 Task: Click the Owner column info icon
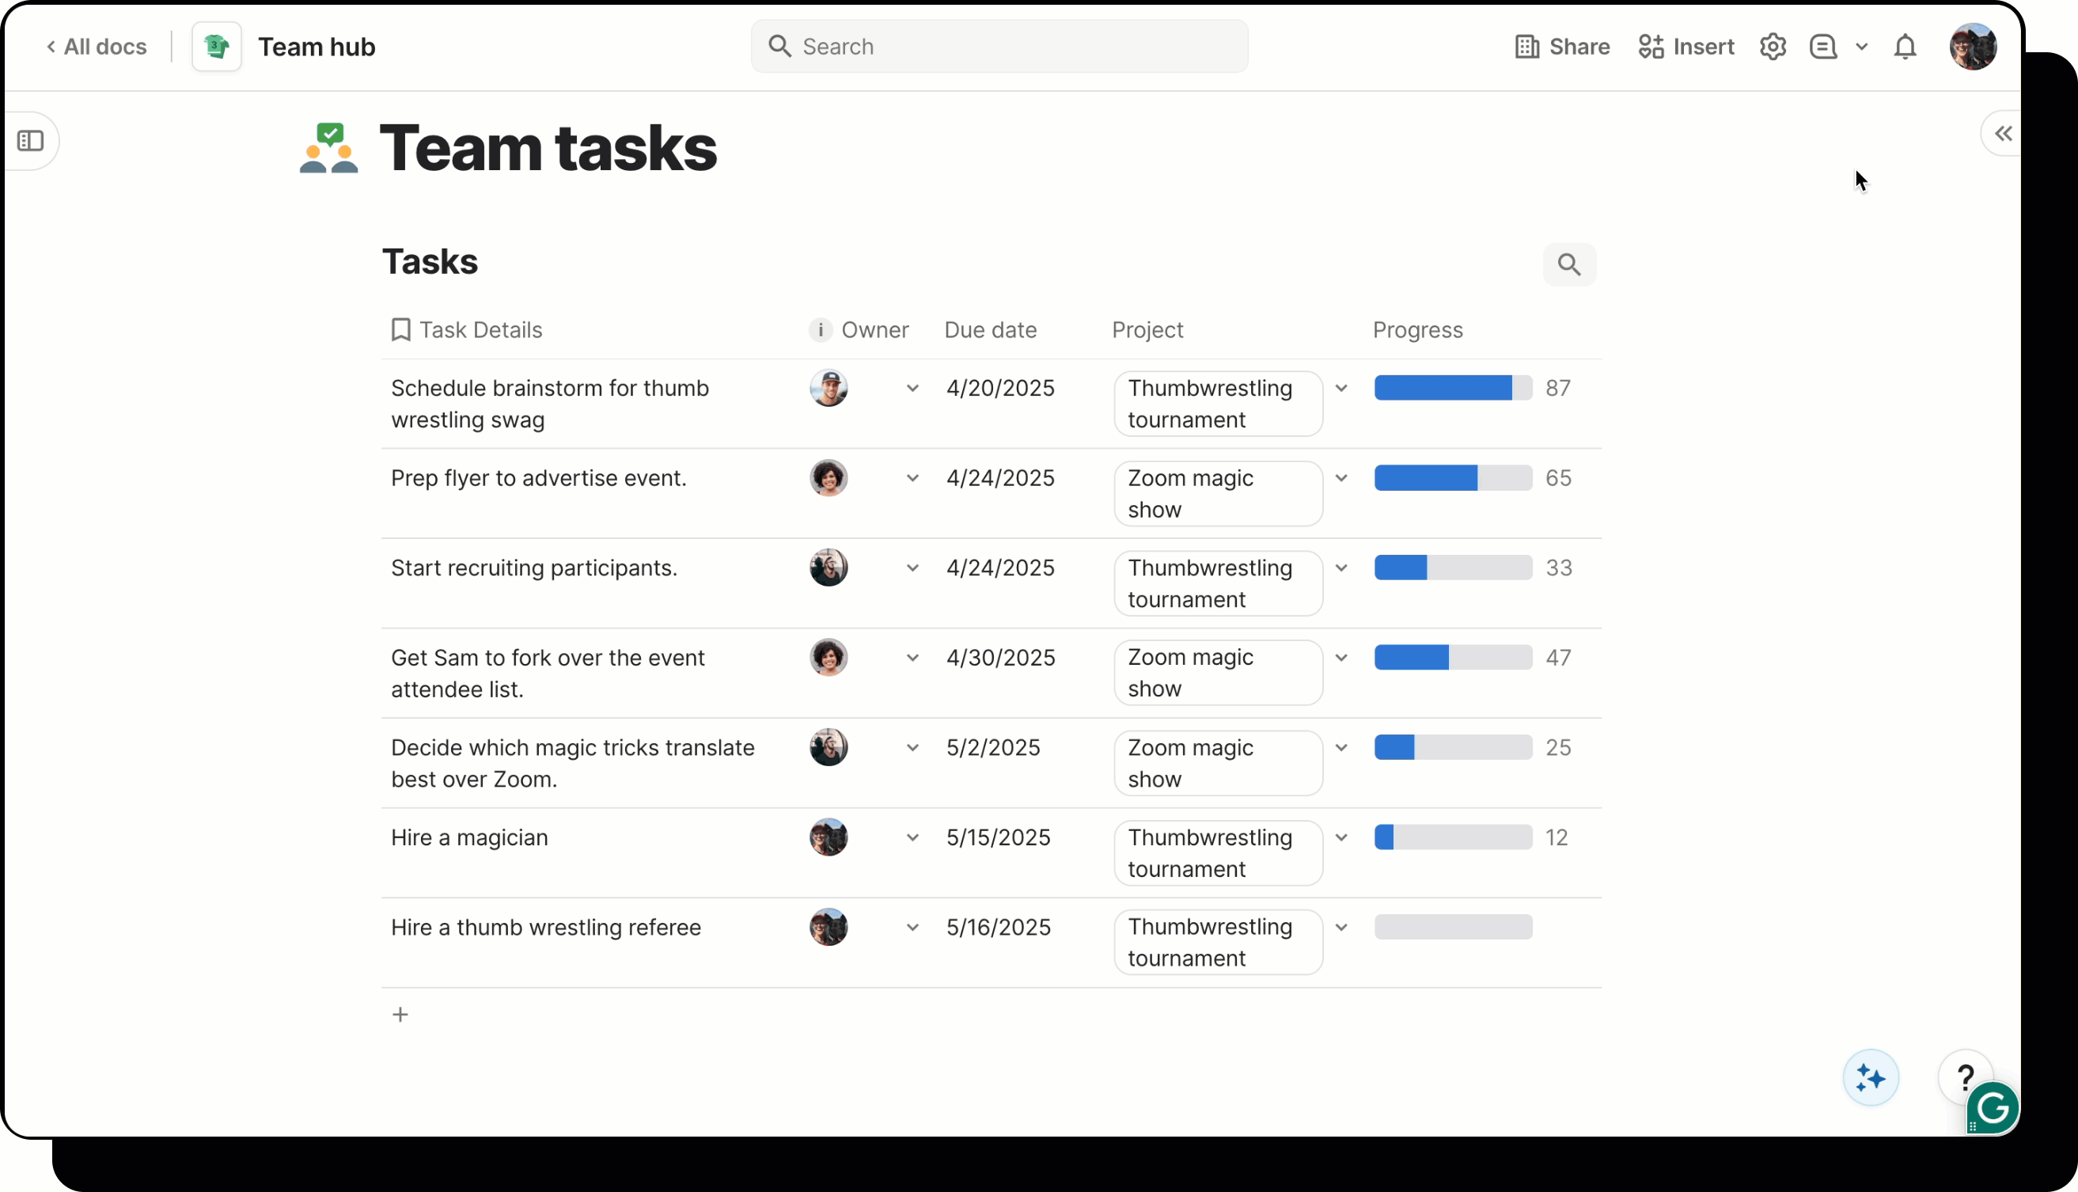point(820,330)
